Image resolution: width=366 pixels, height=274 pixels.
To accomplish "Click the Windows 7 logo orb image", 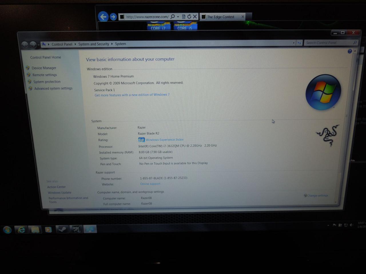I will (x=323, y=92).
